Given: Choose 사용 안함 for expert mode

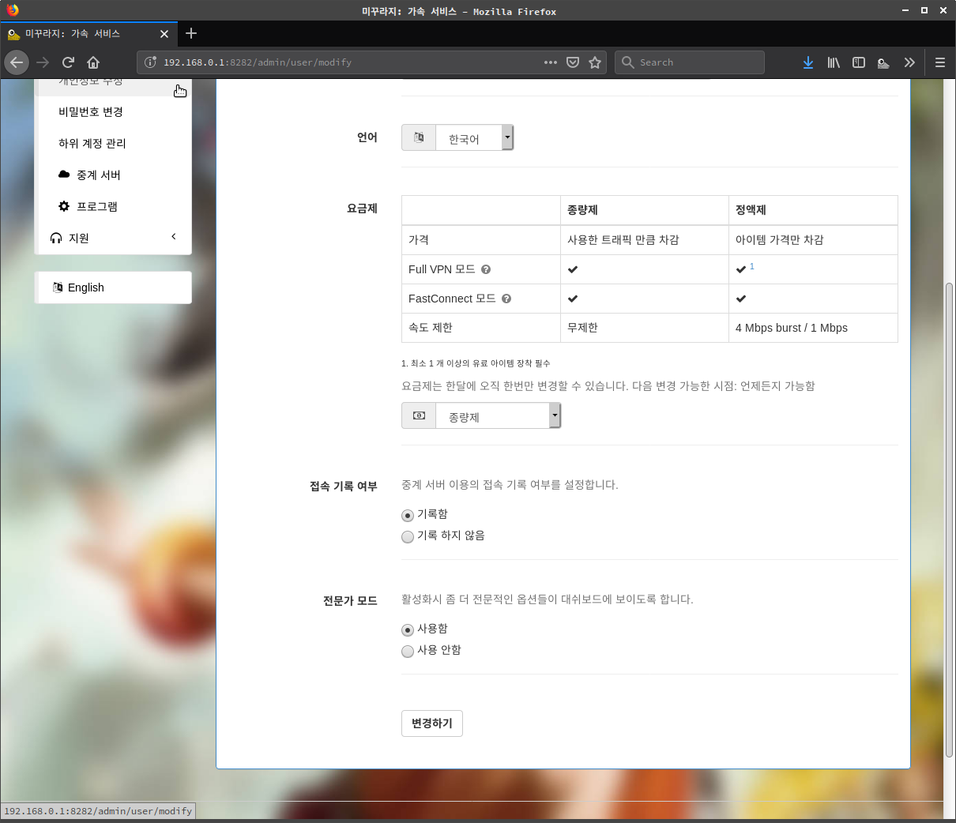Looking at the screenshot, I should [408, 652].
